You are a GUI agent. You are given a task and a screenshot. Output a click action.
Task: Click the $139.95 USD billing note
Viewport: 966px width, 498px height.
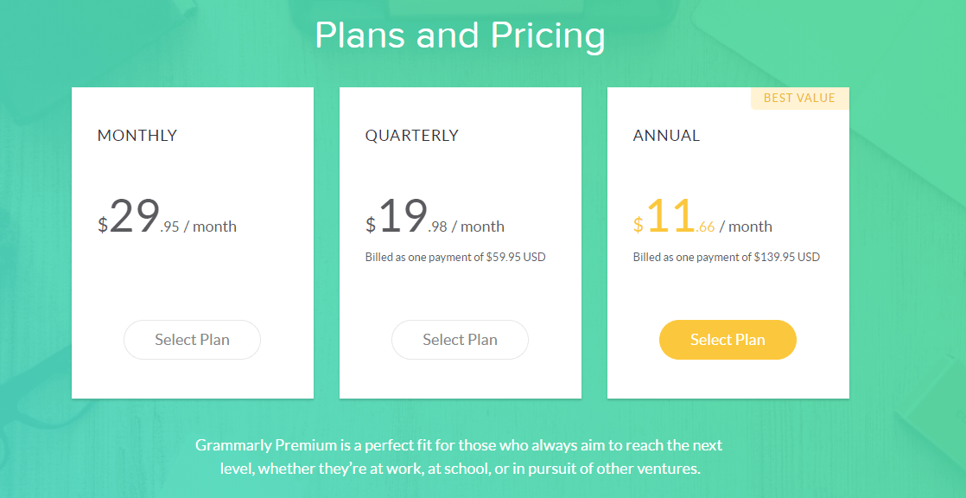pos(727,257)
